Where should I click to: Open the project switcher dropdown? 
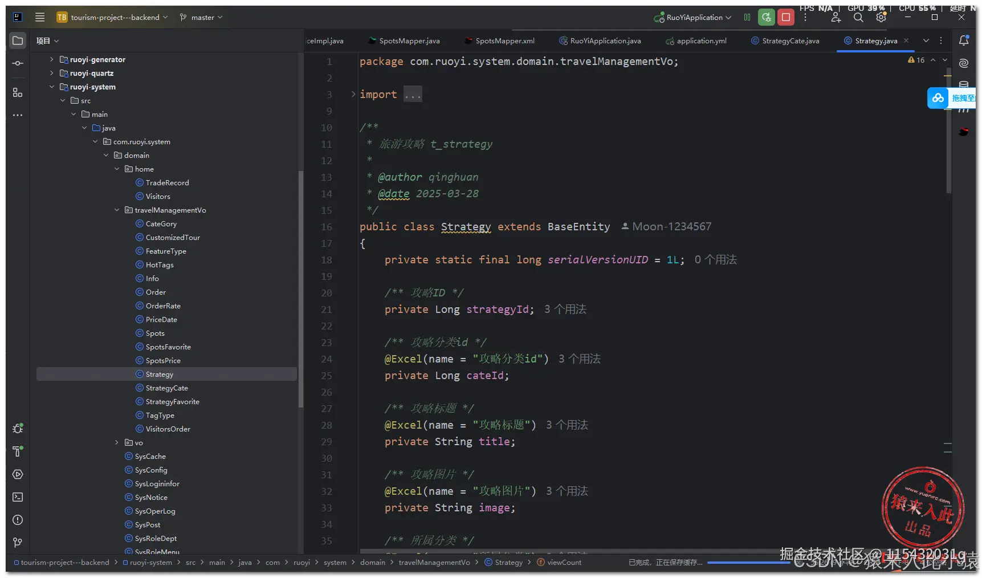(112, 17)
